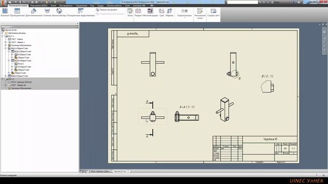Switch to the Начало работы ribbon tab

pyautogui.click(x=114, y=6)
